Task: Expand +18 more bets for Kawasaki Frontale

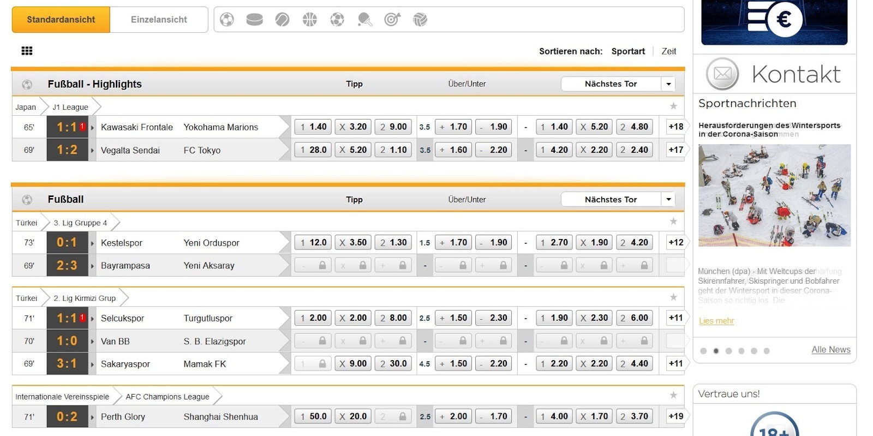Action: (x=675, y=127)
